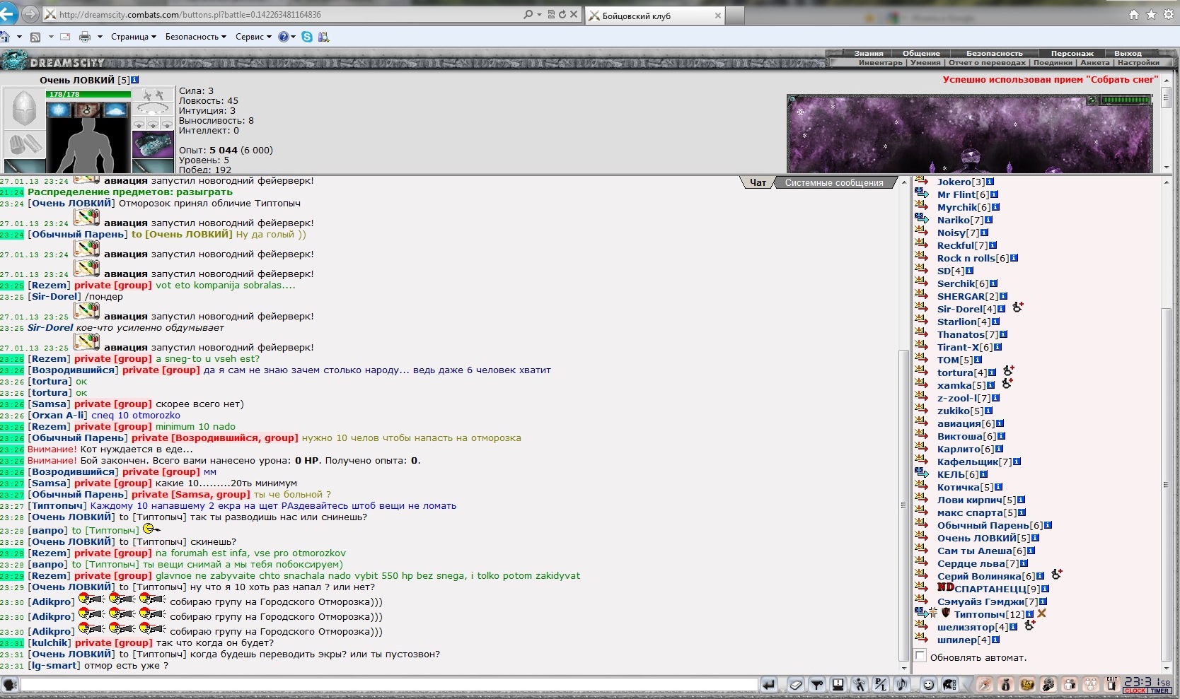
Task: Click the browser home icon
Action: (x=5, y=37)
